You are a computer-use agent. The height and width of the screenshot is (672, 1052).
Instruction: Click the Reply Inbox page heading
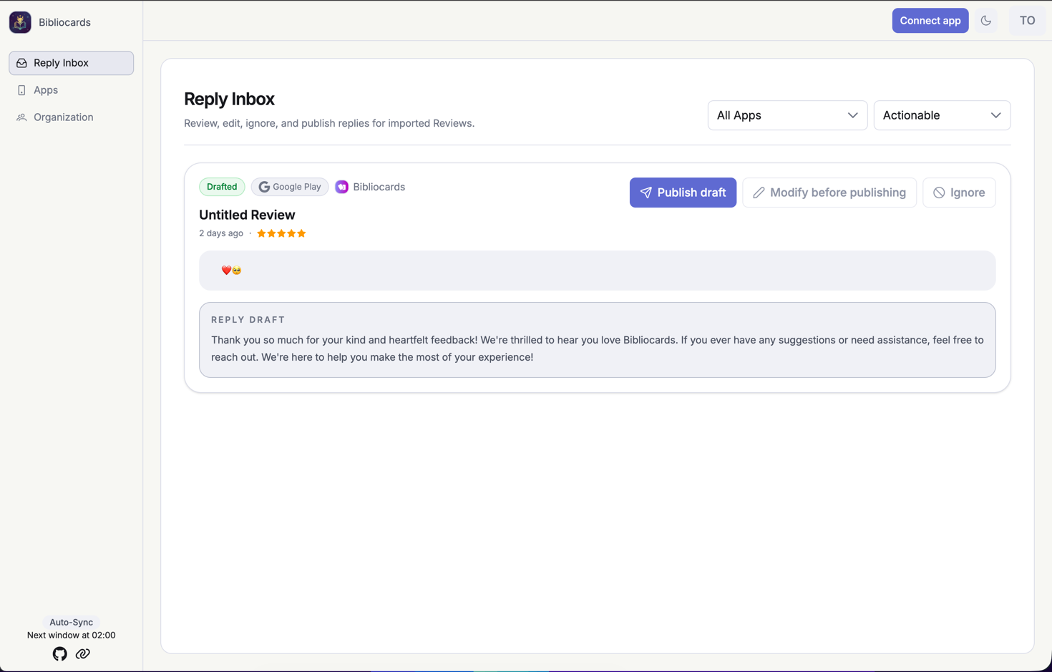pos(229,99)
